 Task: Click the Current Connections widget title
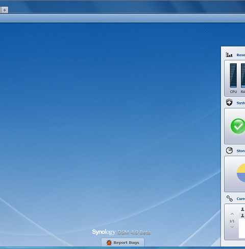(241, 199)
